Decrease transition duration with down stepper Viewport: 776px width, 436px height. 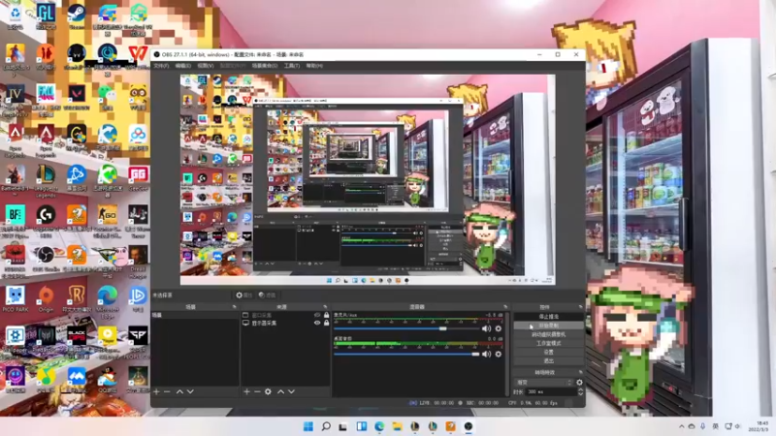point(580,393)
